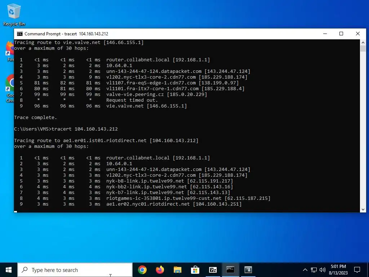Open the Recycle Bin desktop icon
Viewport: 369px width, 277px height.
[14, 14]
